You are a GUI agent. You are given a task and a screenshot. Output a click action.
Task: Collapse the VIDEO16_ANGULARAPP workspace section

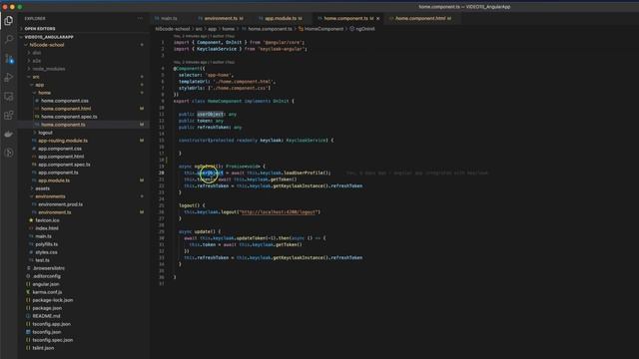pos(49,37)
